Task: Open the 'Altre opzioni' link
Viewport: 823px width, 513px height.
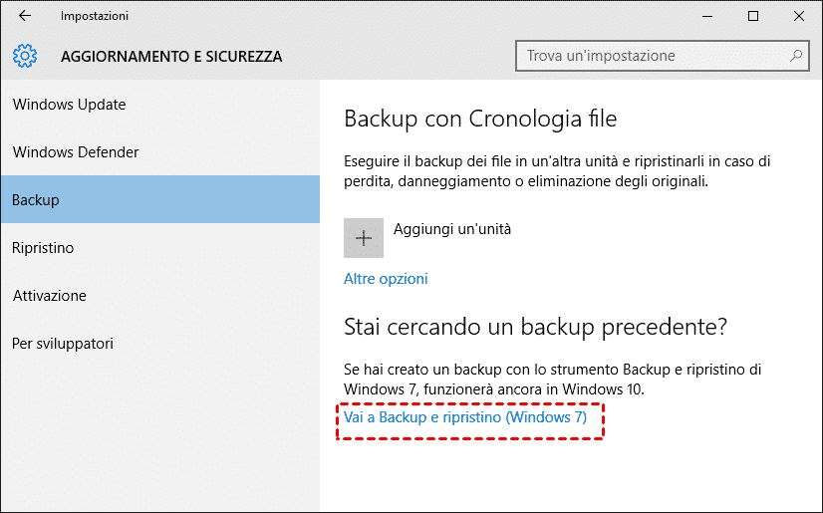Action: click(x=386, y=279)
